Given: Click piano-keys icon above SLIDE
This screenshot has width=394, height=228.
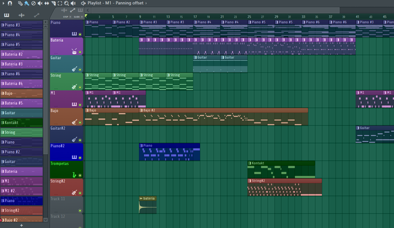Looking at the screenshot, I should point(80,10).
